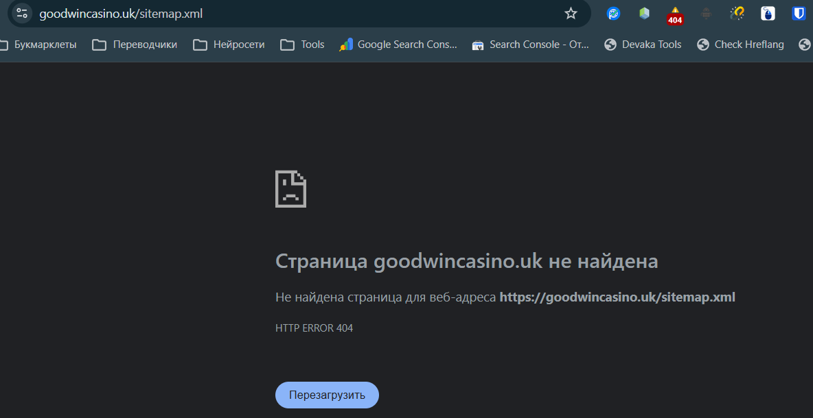
Task: Click the site information icon in address bar
Action: 21,14
